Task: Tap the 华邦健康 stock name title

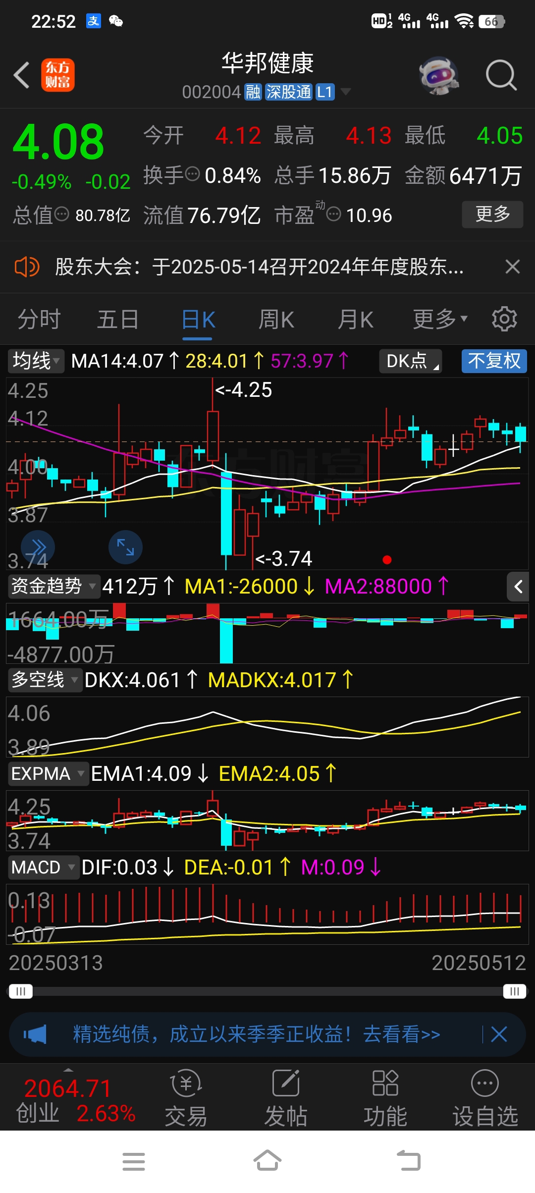Action: pyautogui.click(x=267, y=63)
